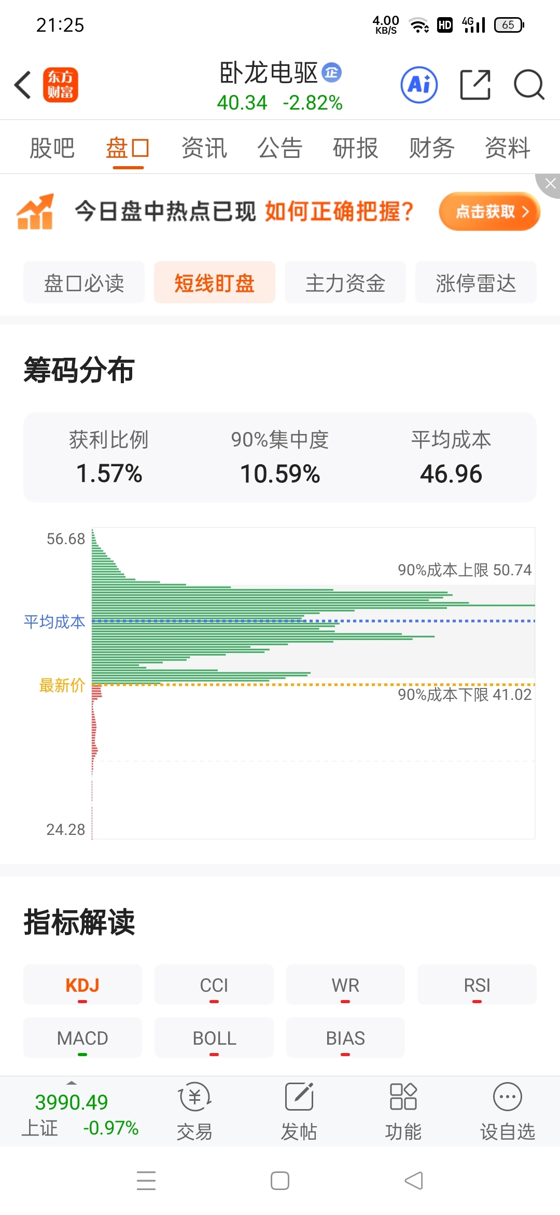This screenshot has height=1215, width=560.
Task: Select the 主力资金 section
Action: click(345, 283)
